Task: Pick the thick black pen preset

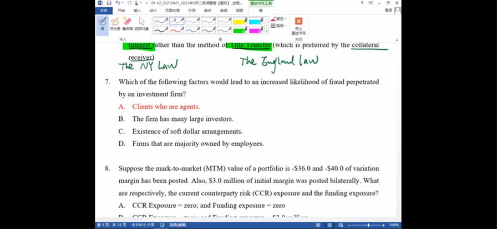Action: point(161,30)
